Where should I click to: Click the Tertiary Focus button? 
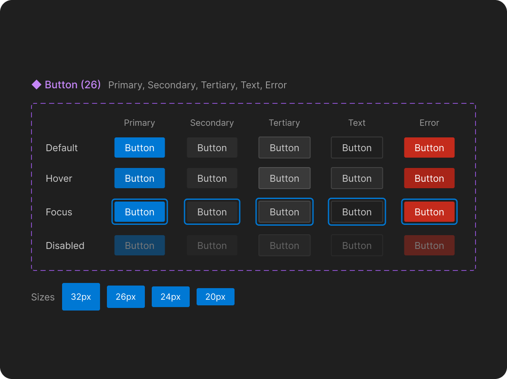[x=285, y=211]
